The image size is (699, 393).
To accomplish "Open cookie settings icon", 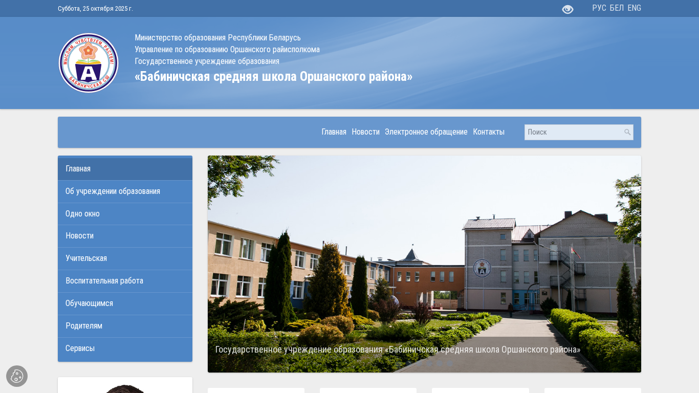I will 17,376.
